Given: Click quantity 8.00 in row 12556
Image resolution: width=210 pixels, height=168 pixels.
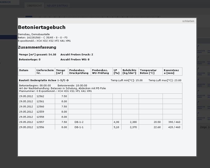Looking at the screenshot, I should [x=64, y=127].
